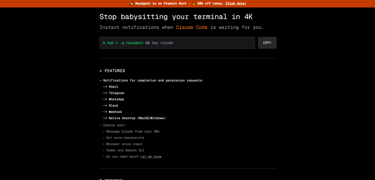Open the 'Click here!' Product Hunt link
The height and width of the screenshot is (180, 375).
point(236,3)
